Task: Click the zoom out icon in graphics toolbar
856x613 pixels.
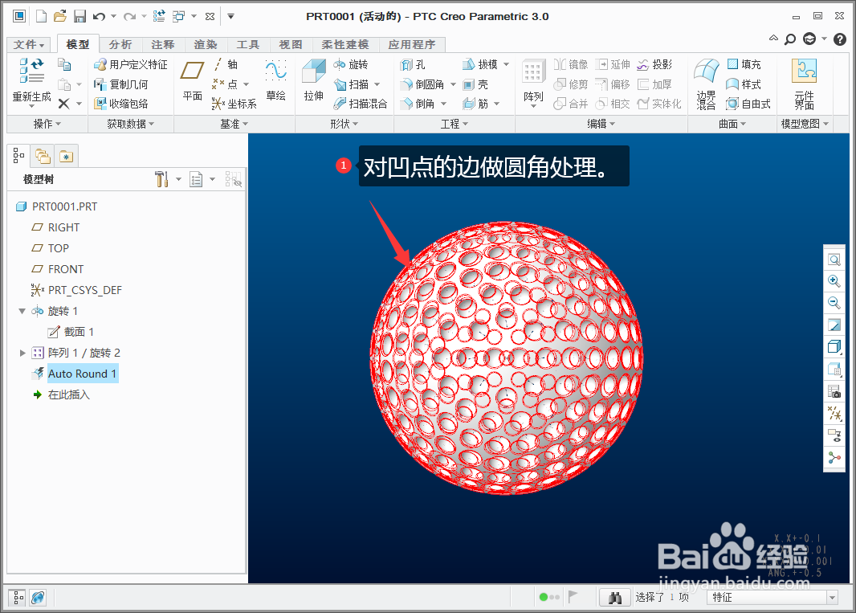Action: tap(834, 302)
